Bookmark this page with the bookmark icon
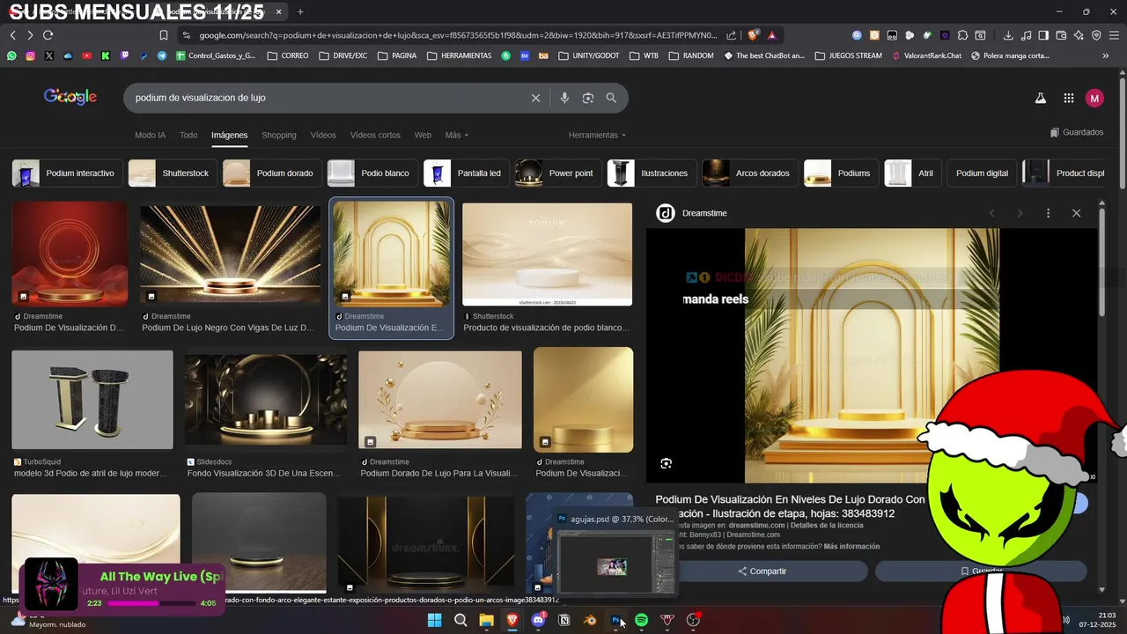This screenshot has width=1127, height=634. pos(163,35)
